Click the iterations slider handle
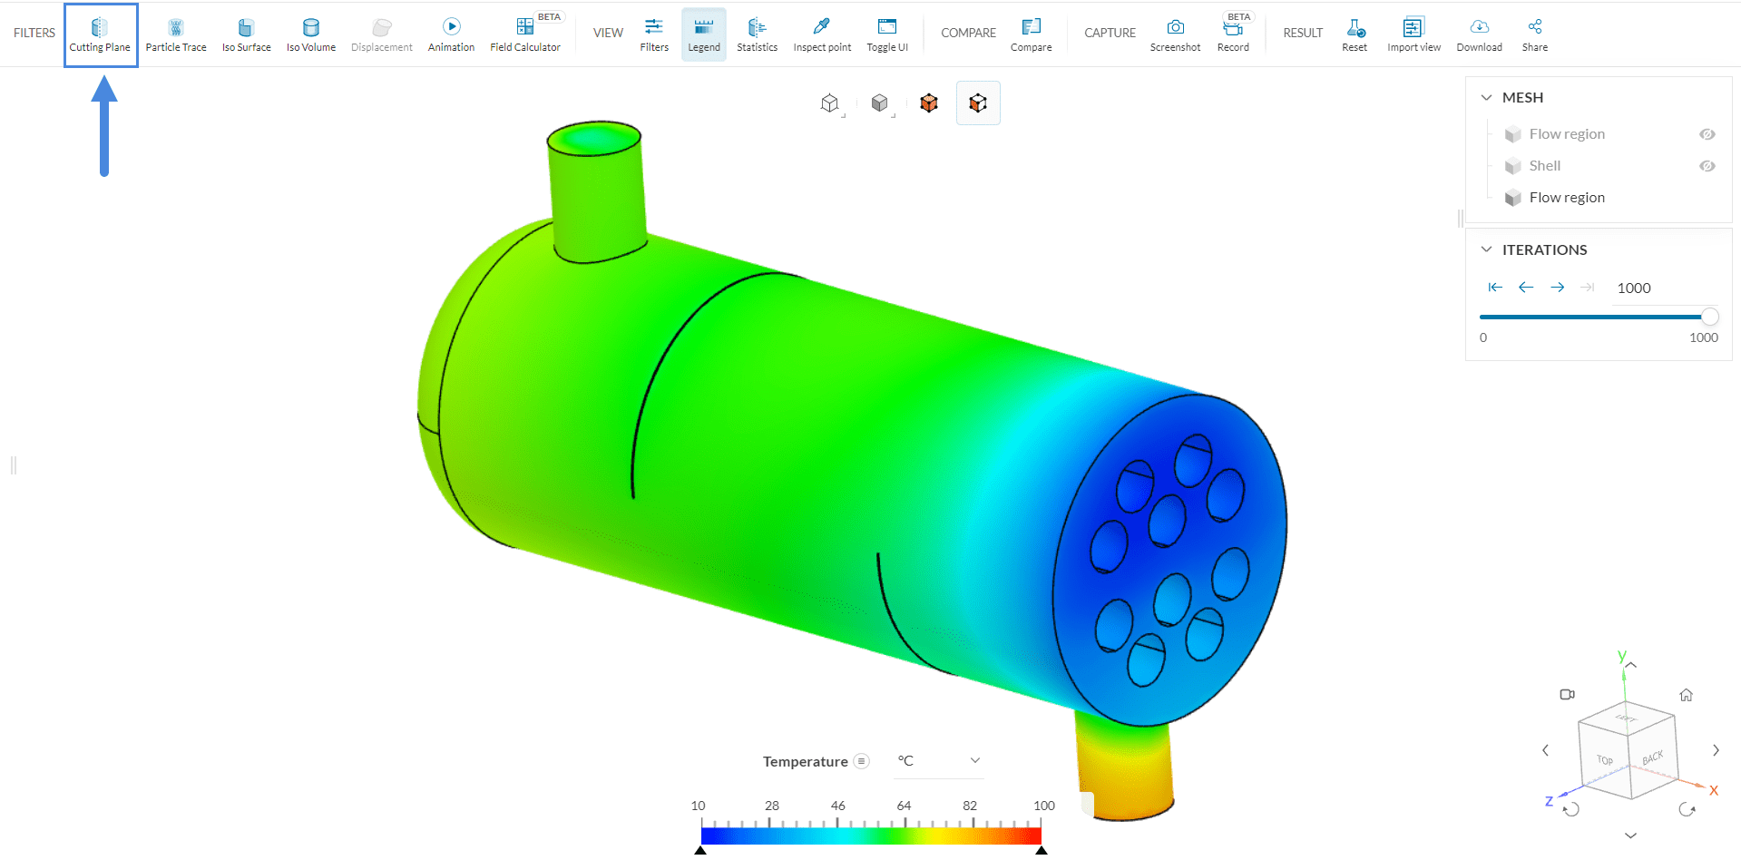The width and height of the screenshot is (1741, 860). coord(1709,317)
